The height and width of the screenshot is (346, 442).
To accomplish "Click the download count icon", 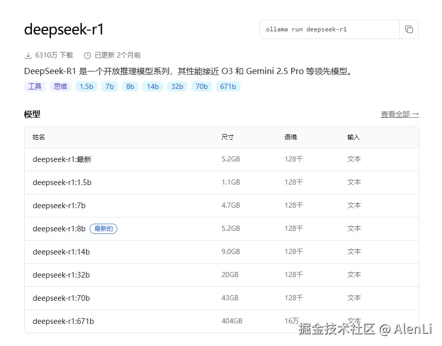I will 28,56.
